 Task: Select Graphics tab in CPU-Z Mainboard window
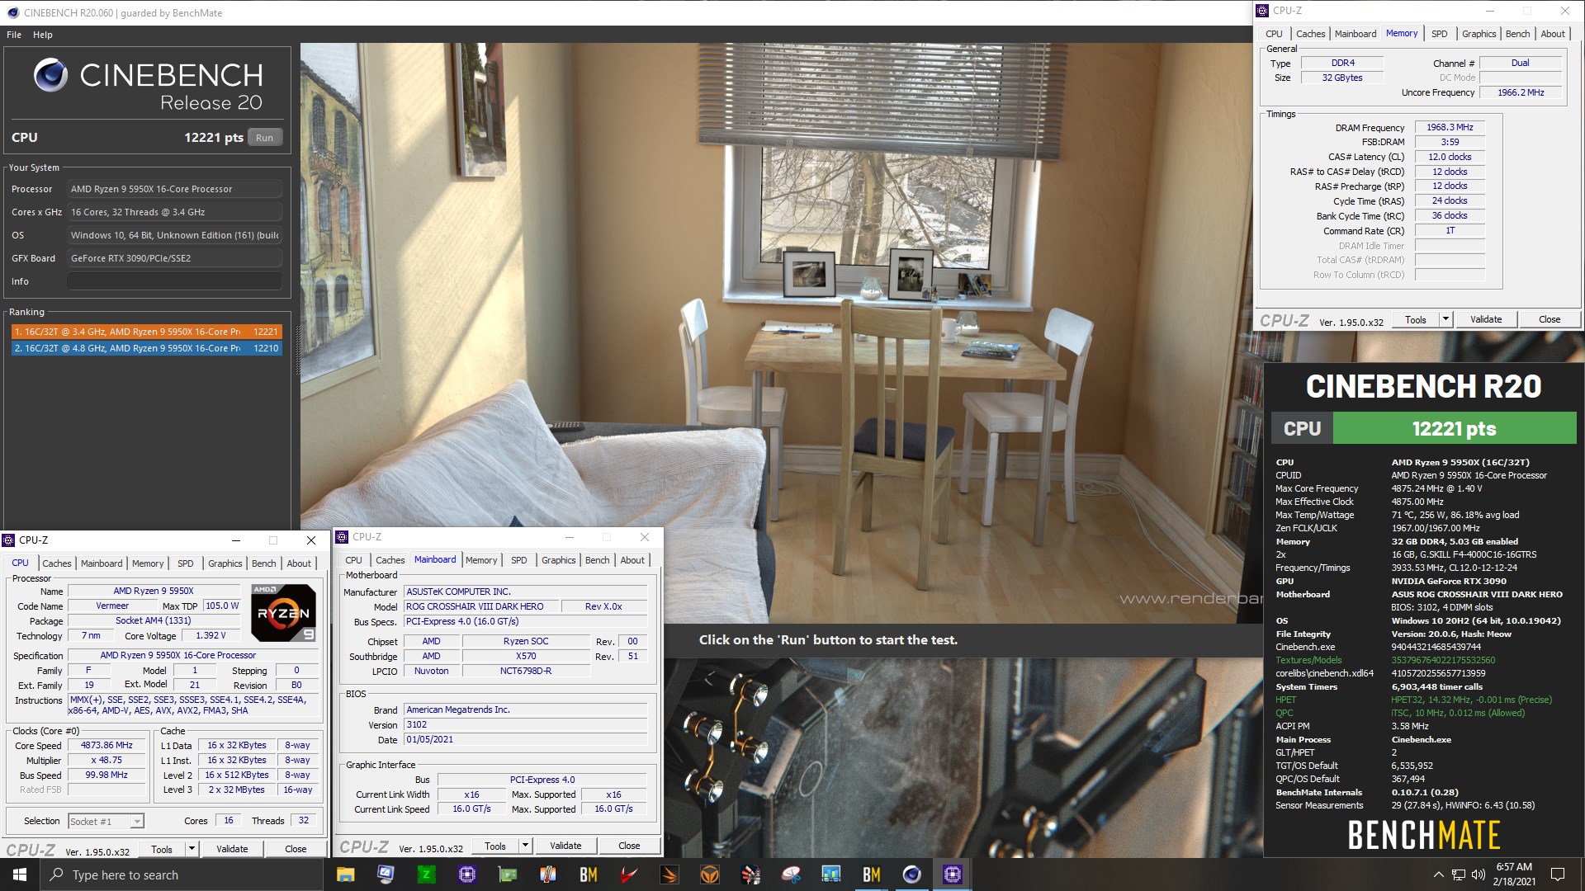[559, 560]
